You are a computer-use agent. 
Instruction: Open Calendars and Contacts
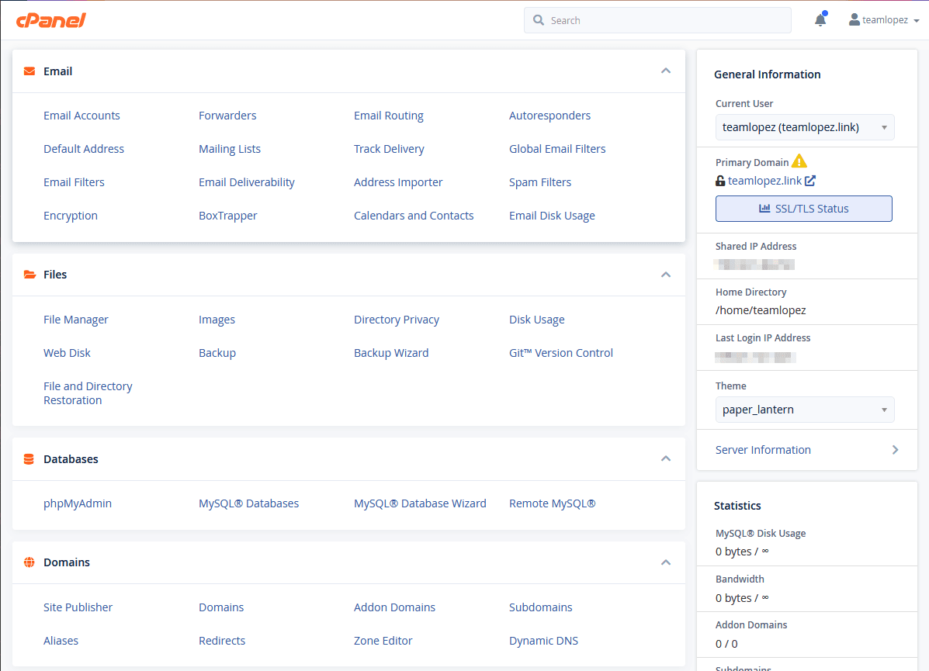(x=414, y=216)
